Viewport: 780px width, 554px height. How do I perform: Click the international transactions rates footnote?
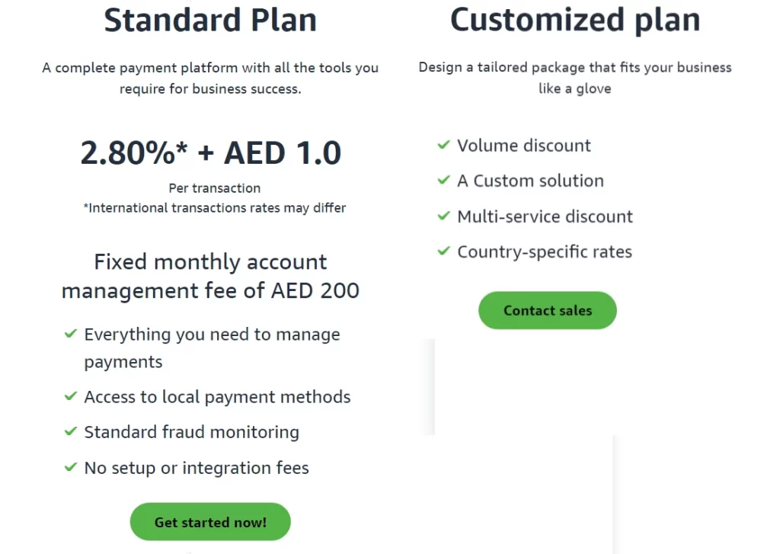click(214, 207)
